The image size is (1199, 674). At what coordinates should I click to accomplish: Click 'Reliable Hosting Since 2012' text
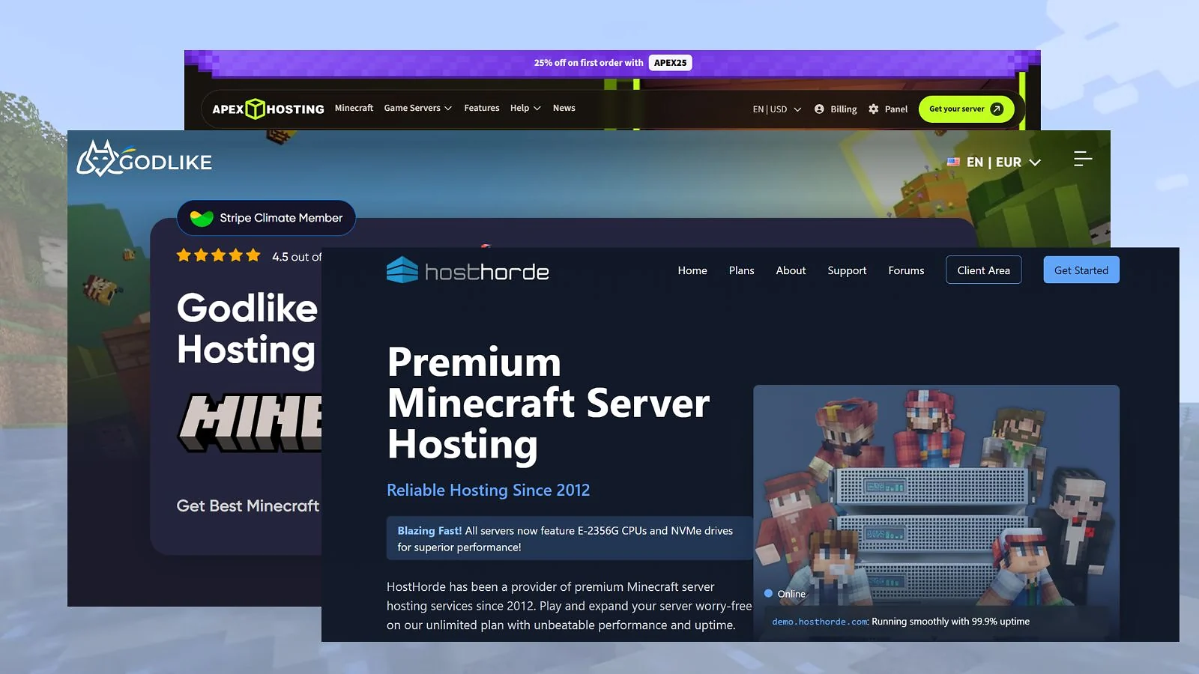pos(488,490)
